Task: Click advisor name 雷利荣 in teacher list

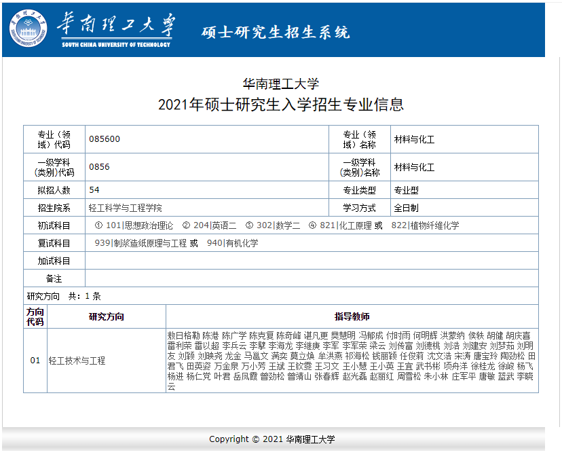Action: tap(180, 346)
